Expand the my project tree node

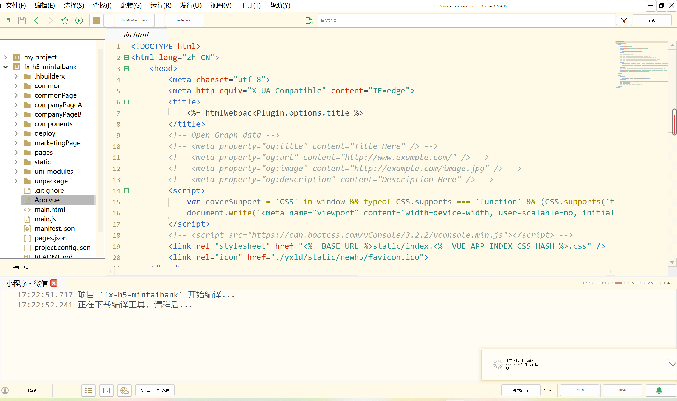click(x=6, y=57)
